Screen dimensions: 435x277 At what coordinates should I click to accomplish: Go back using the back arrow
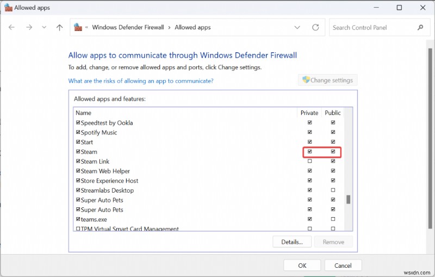(x=11, y=27)
